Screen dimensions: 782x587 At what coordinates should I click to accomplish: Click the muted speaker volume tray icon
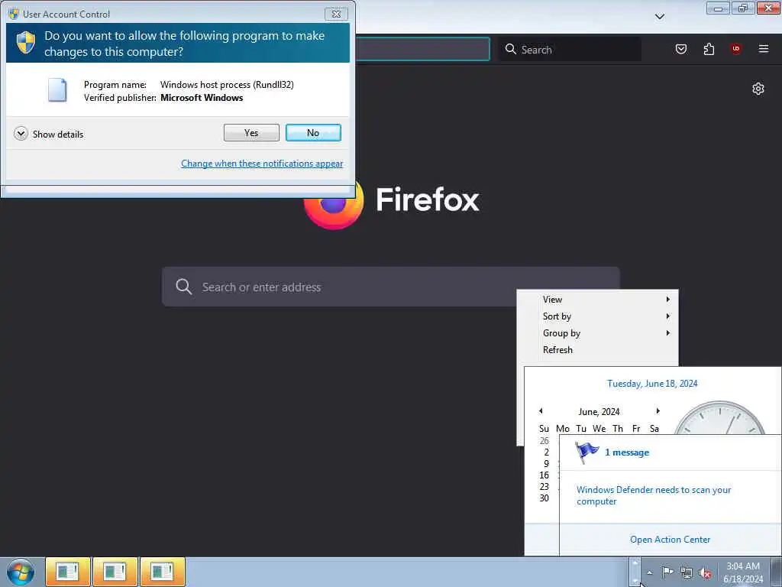click(x=705, y=573)
